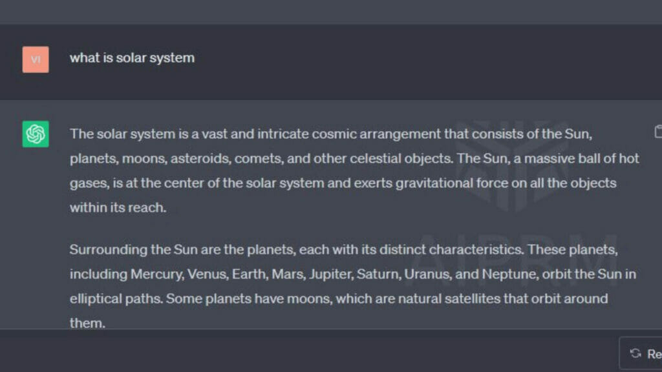The width and height of the screenshot is (662, 372).
Task: Copy the response with the clipboard icon
Action: pyautogui.click(x=658, y=132)
